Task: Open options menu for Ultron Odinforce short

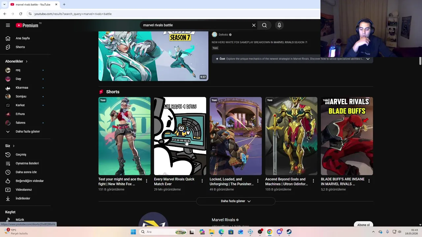Action: click(x=313, y=181)
